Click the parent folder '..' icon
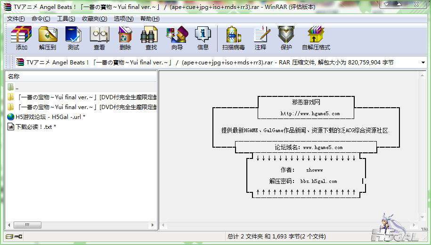431x245 pixels. 10,87
